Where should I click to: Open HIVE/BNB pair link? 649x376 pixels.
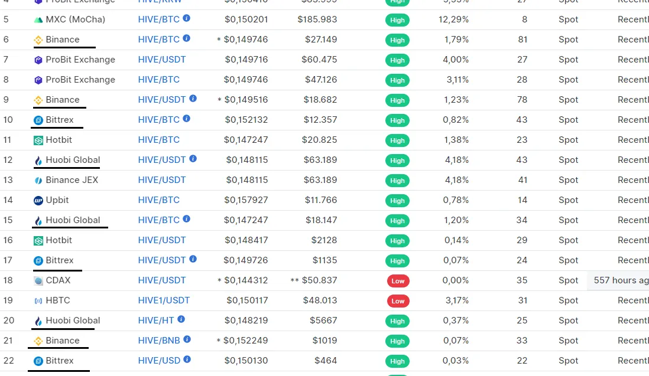159,341
